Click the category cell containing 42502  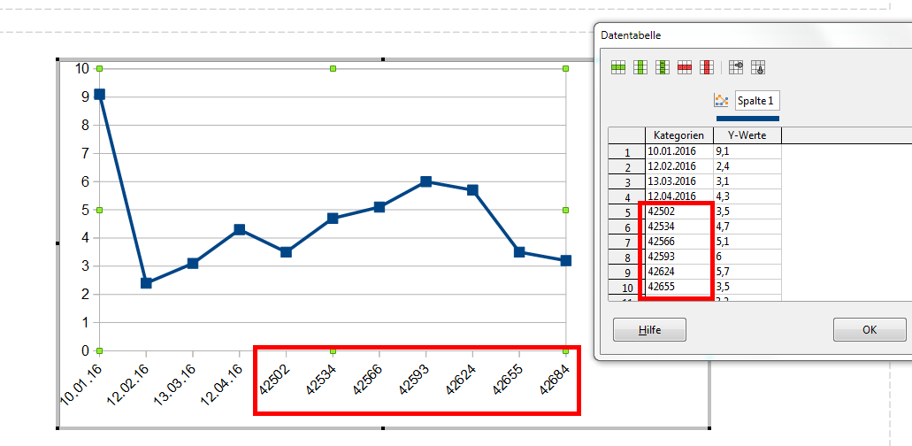[678, 212]
